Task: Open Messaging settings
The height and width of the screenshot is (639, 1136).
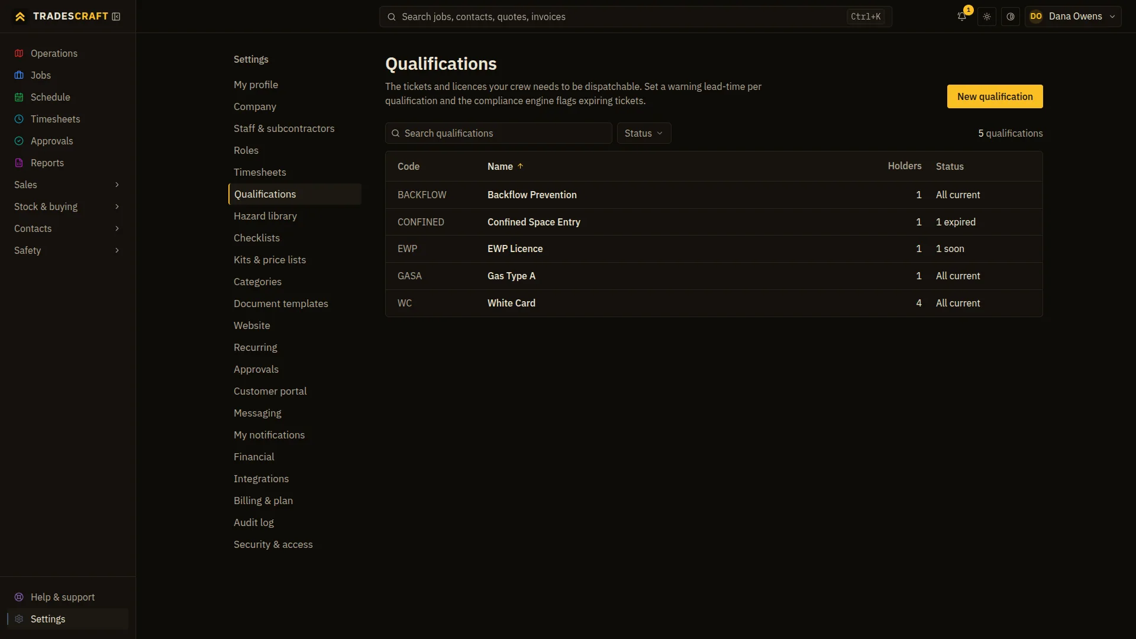Action: [x=295, y=413]
